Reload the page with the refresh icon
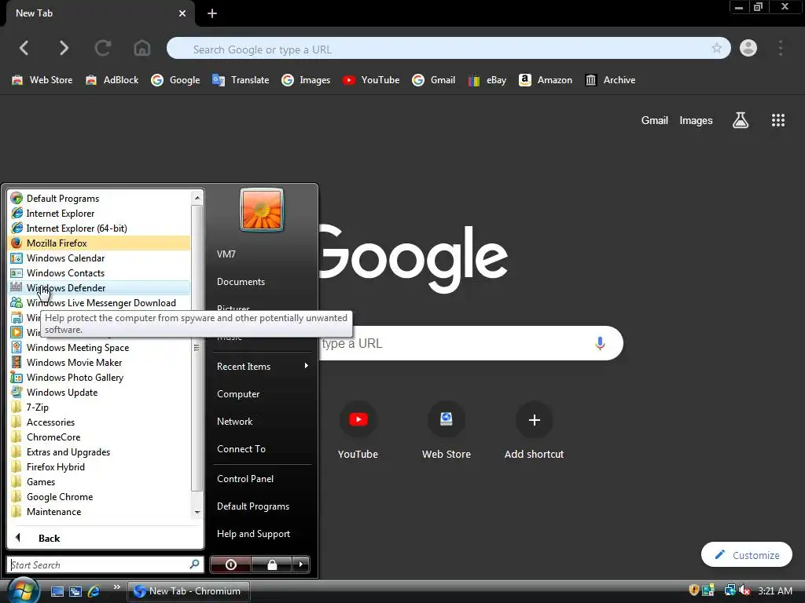Image resolution: width=805 pixels, height=603 pixels. [103, 48]
